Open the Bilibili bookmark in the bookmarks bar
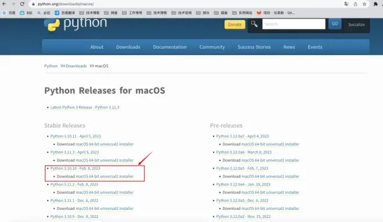 tap(26, 13)
